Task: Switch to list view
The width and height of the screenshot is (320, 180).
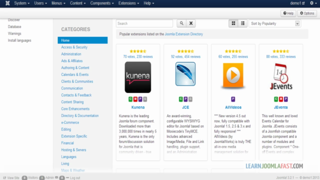Action: [x=242, y=23]
